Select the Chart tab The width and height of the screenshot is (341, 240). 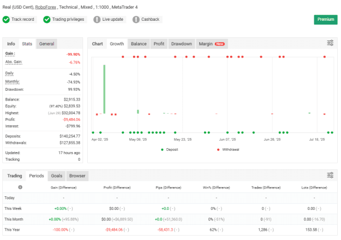[x=97, y=44]
